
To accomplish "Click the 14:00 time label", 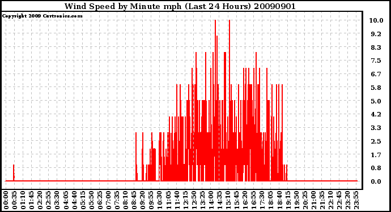I will pyautogui.click(x=211, y=200).
